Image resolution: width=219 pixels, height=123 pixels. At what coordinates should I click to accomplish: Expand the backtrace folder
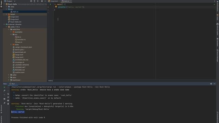tap(9, 80)
